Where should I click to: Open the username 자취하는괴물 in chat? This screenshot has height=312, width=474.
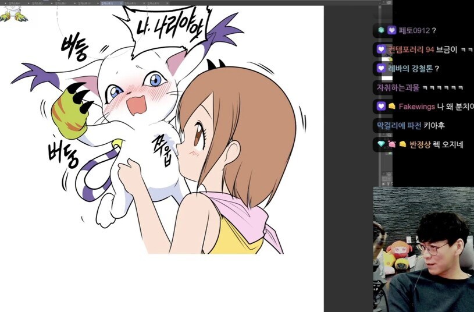(397, 88)
